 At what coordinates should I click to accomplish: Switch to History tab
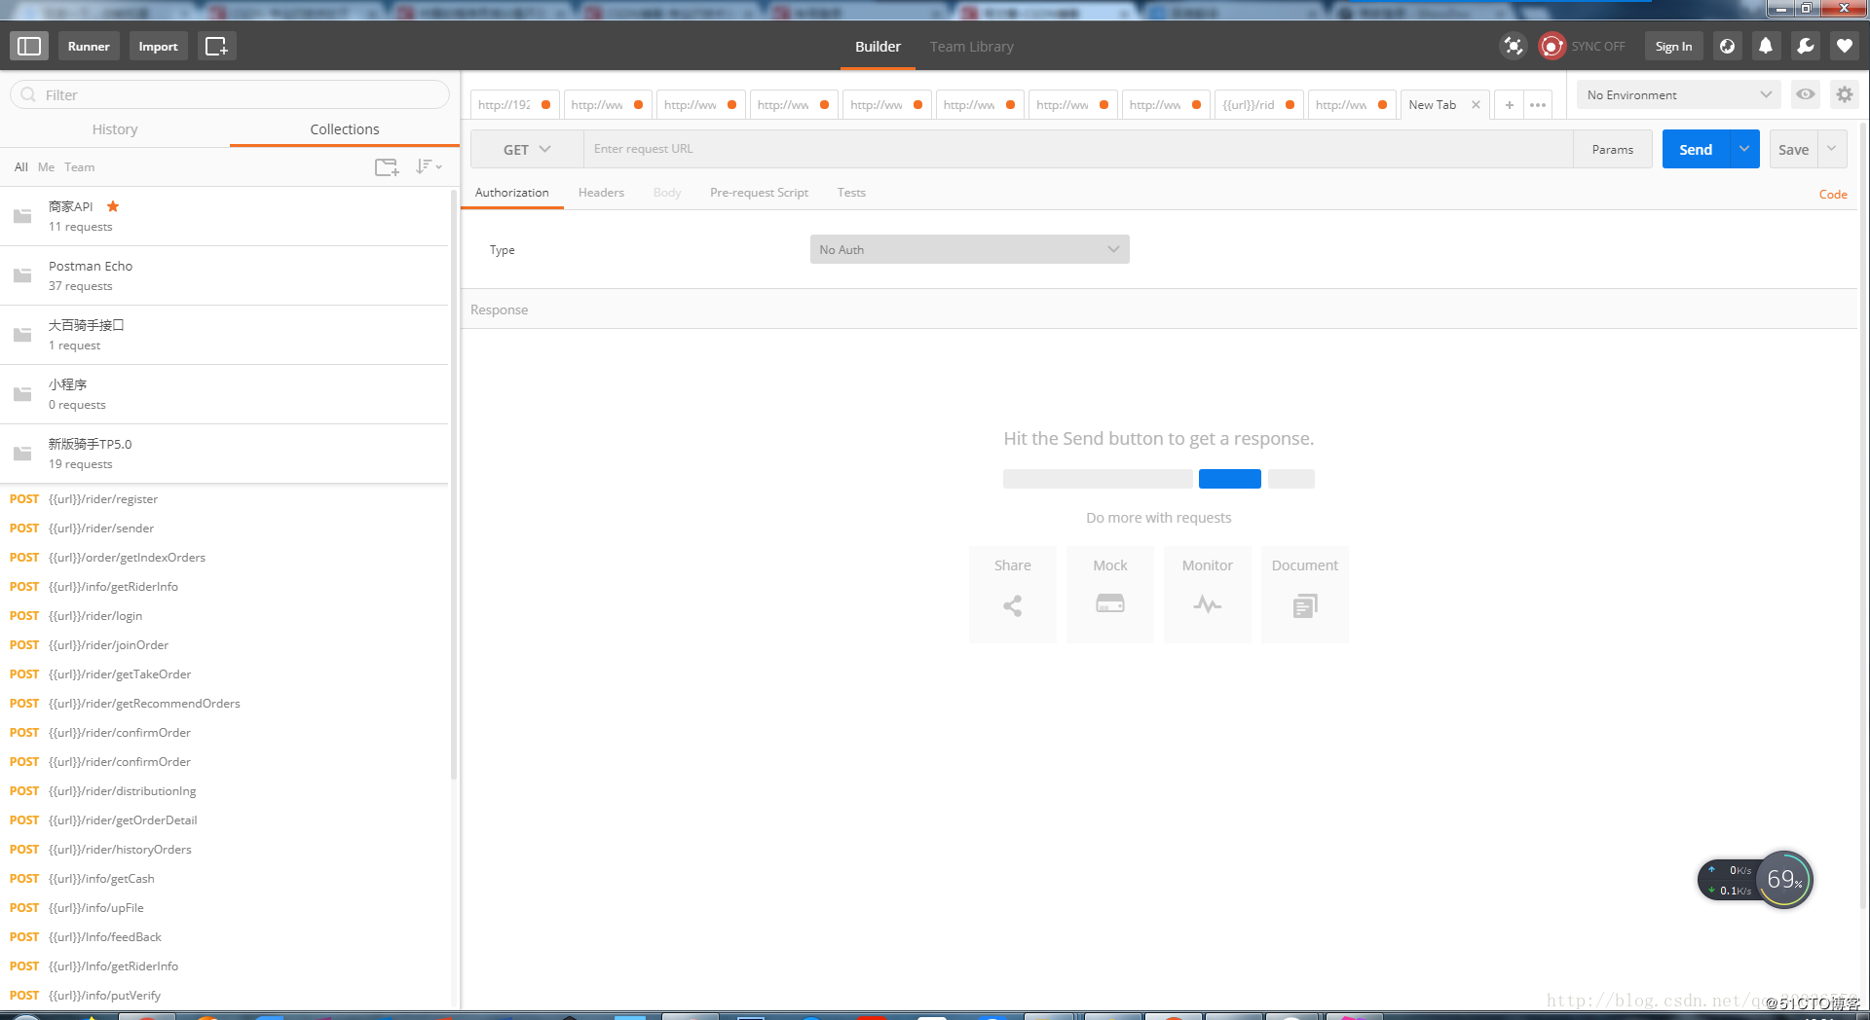point(115,129)
